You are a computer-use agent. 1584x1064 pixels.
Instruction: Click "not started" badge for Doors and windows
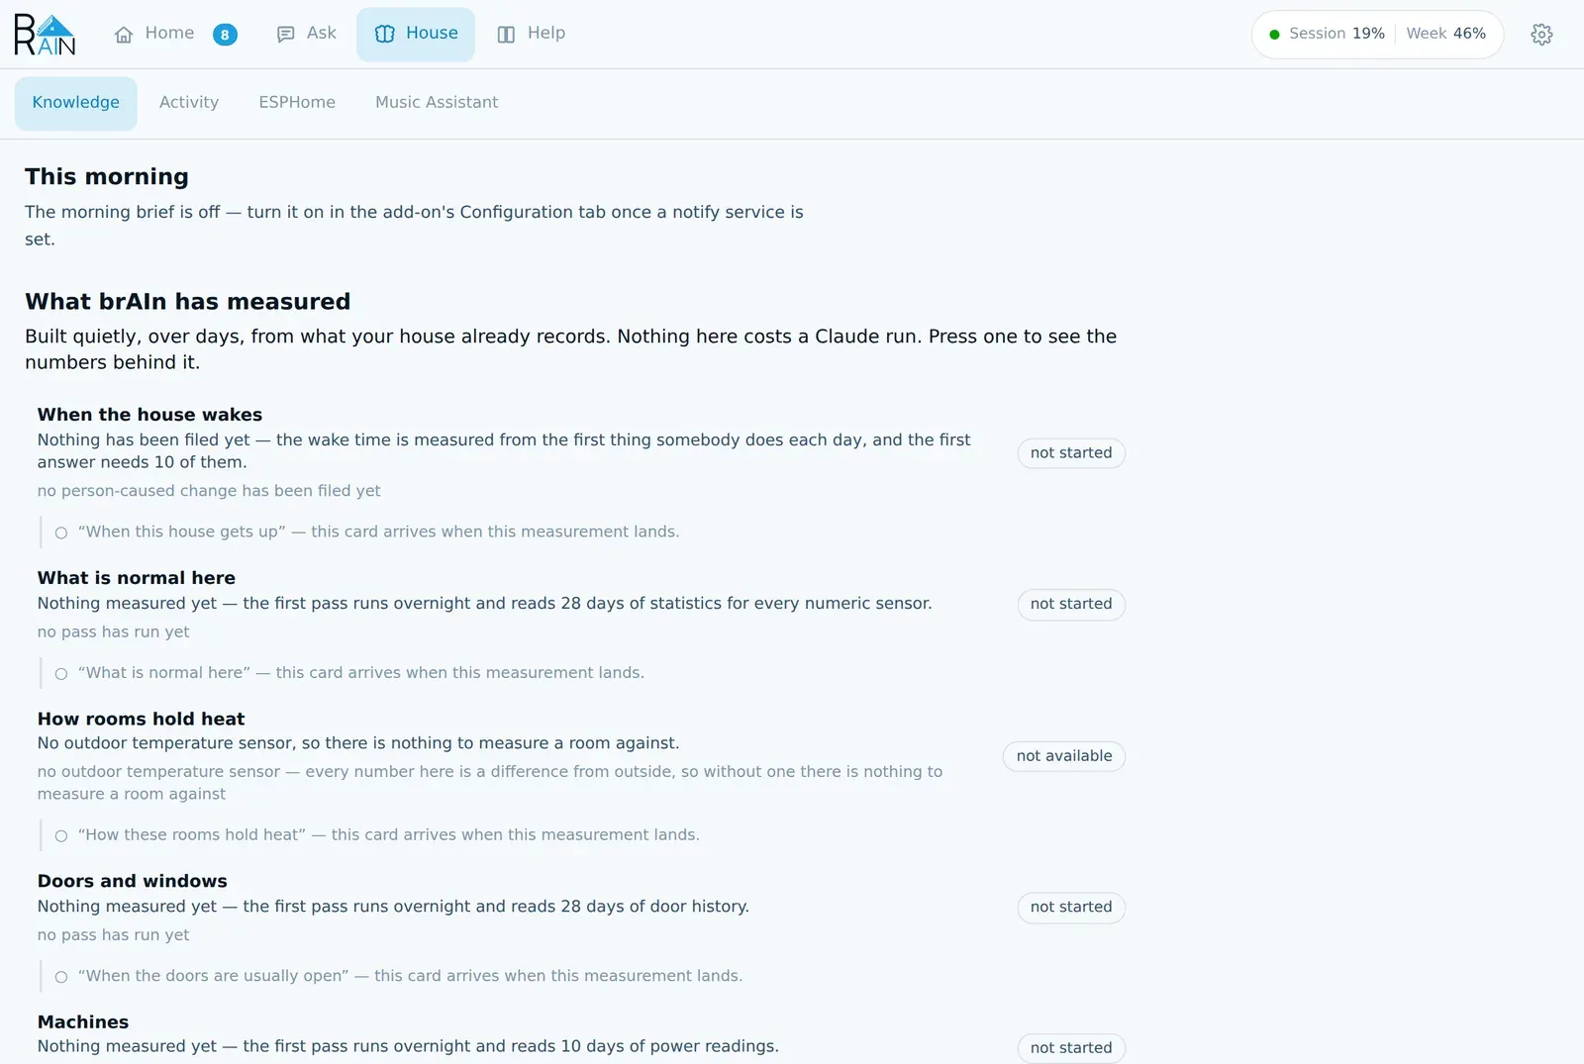click(x=1071, y=907)
